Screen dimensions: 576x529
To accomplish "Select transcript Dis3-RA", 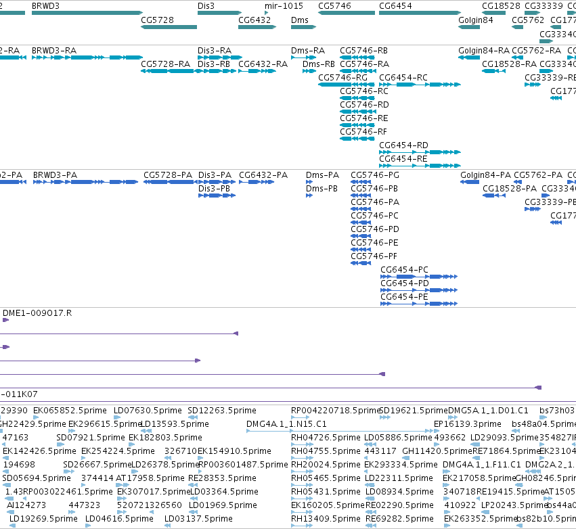I will 220,57.
